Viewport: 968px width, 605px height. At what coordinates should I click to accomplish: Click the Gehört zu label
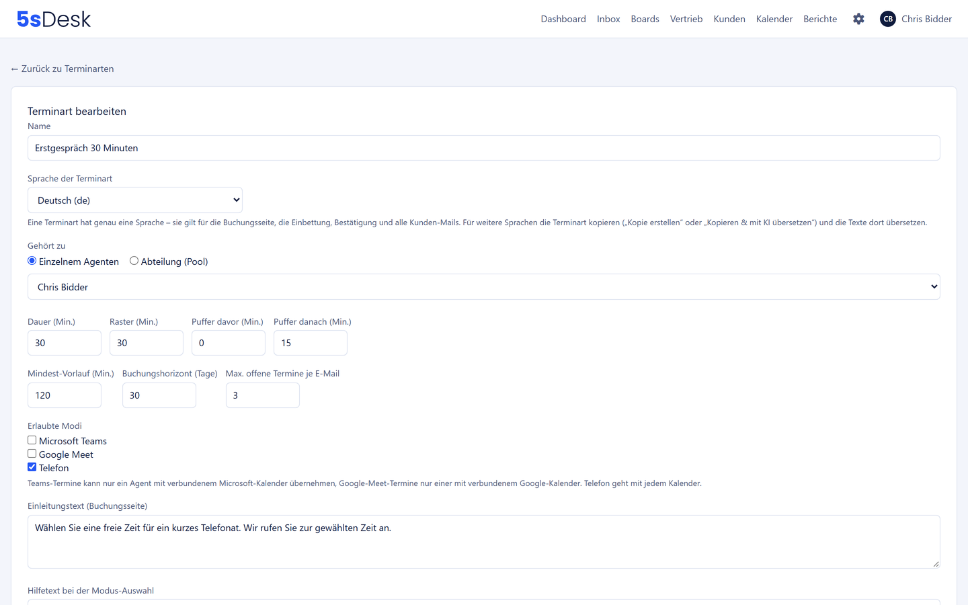46,245
